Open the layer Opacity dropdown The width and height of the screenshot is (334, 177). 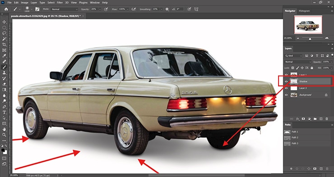point(331,62)
